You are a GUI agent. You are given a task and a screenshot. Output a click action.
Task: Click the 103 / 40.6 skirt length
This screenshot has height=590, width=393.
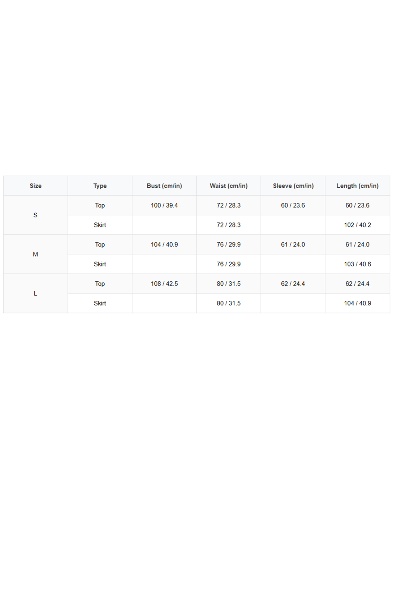[x=358, y=264]
